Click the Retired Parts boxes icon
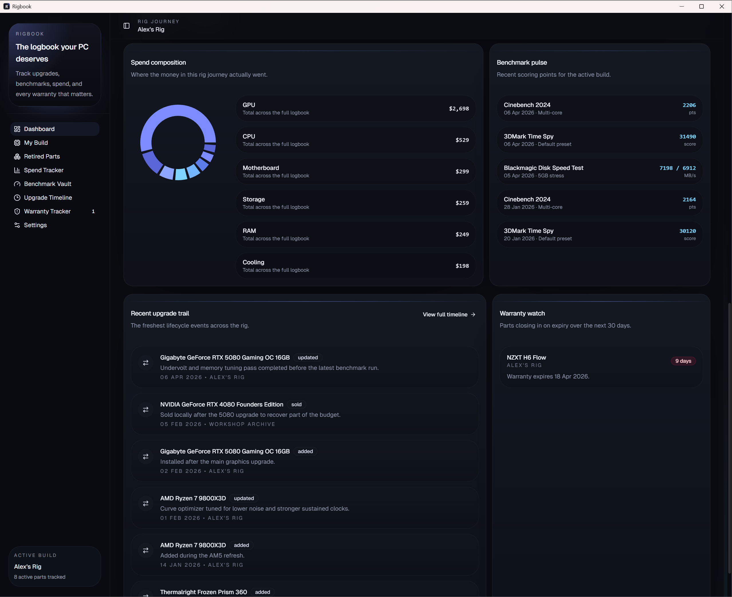The height and width of the screenshot is (597, 732). (x=17, y=156)
